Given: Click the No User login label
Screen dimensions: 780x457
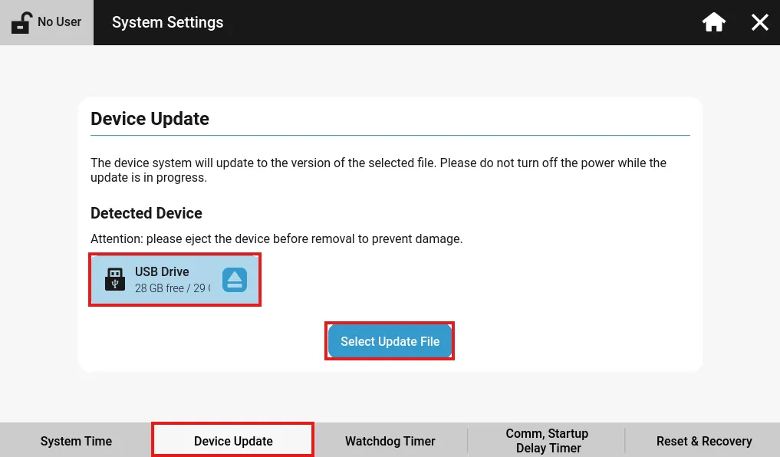Looking at the screenshot, I should click(x=59, y=22).
